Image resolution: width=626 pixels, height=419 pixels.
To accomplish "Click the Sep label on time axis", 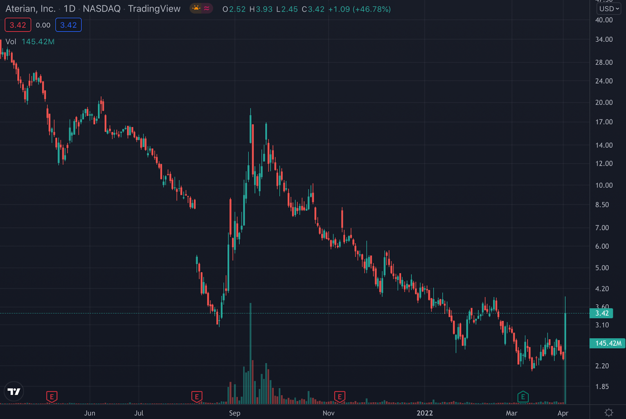I will click(x=235, y=413).
